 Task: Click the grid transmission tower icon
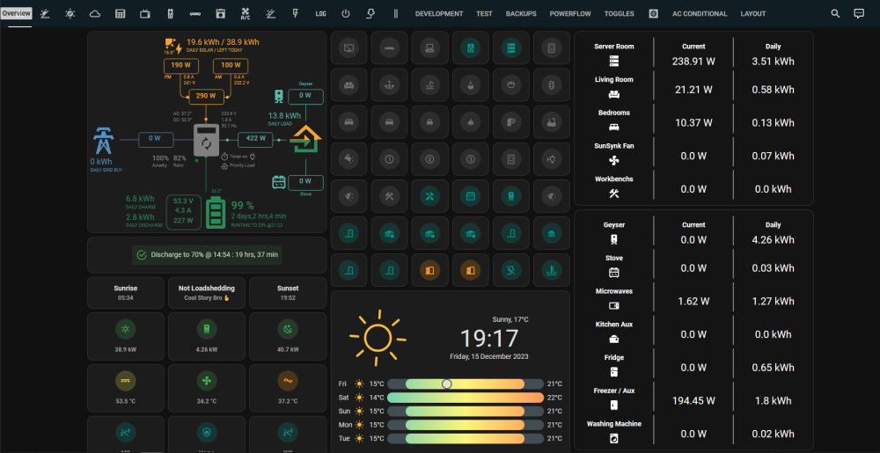pyautogui.click(x=102, y=141)
